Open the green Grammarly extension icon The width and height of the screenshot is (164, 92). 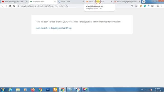coord(145,6)
